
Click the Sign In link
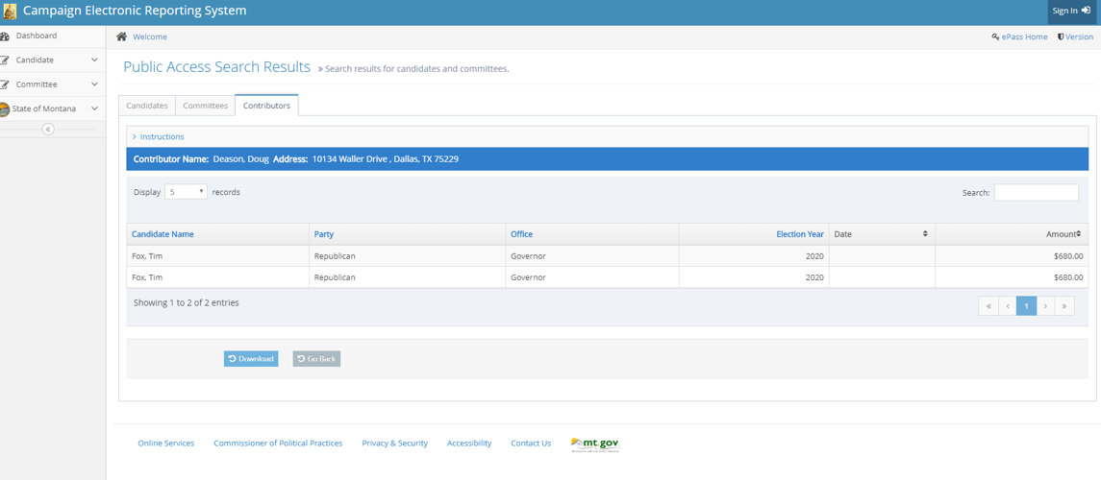click(1070, 11)
